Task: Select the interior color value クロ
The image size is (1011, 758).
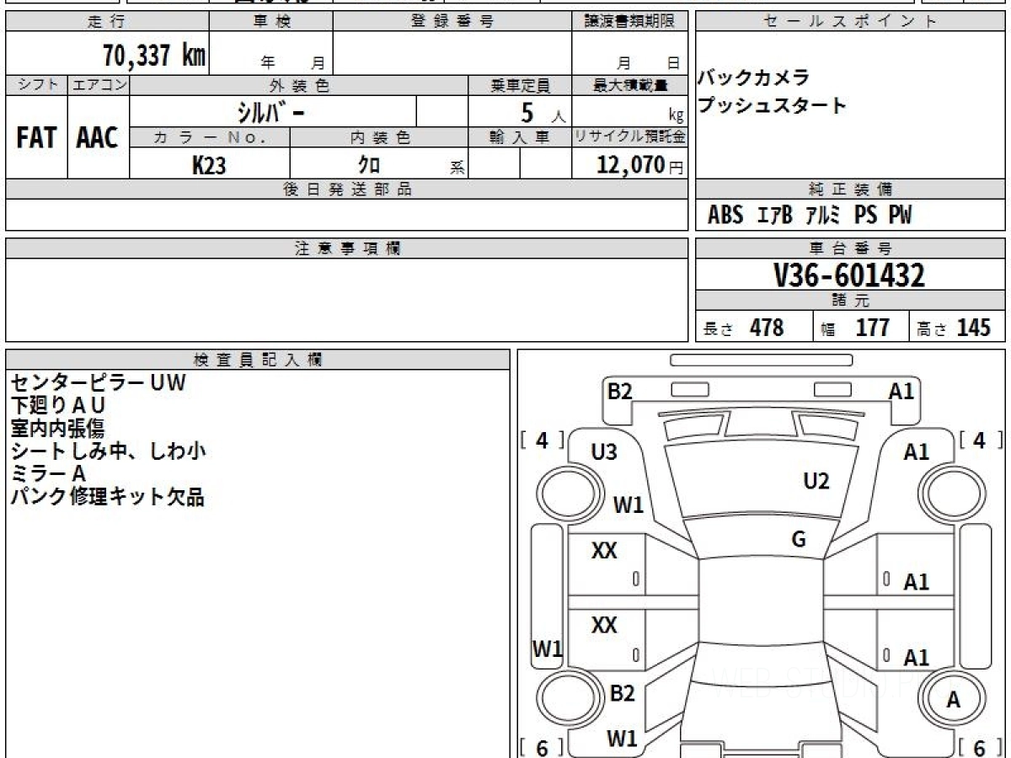Action: click(x=369, y=164)
